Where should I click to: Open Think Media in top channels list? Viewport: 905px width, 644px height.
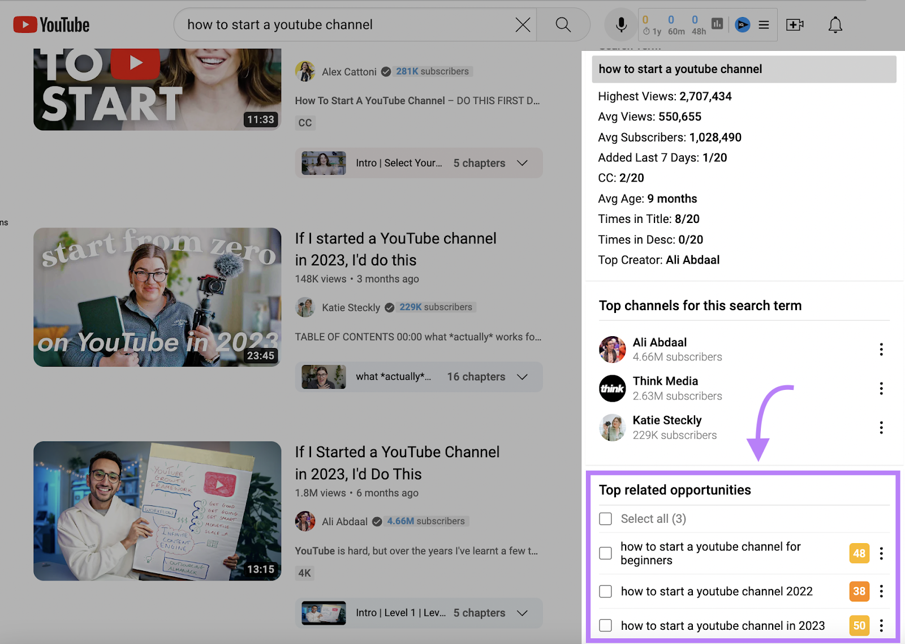[x=665, y=381]
